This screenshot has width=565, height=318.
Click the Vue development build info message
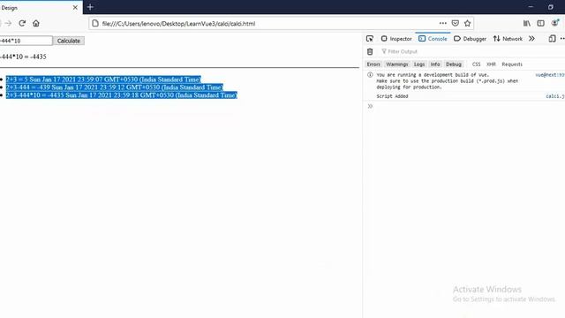click(x=448, y=81)
